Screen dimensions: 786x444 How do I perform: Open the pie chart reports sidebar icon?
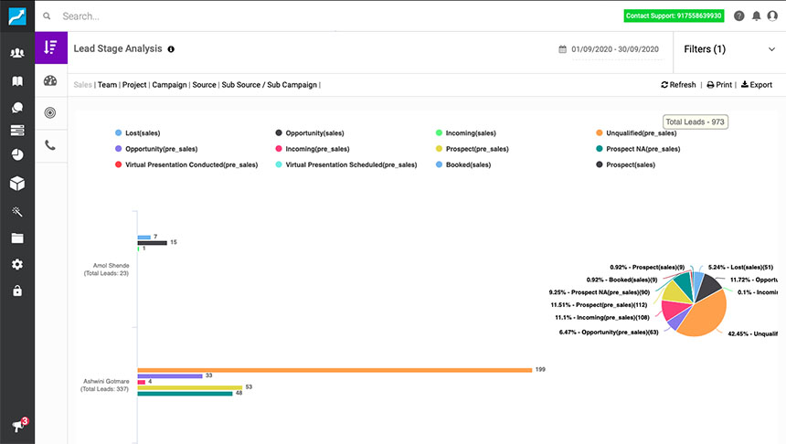coord(17,154)
